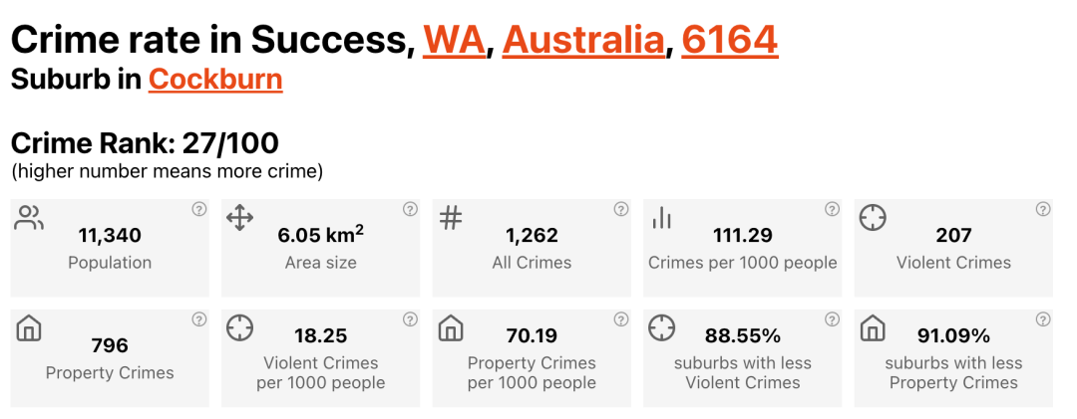Viewport: 1077px width, 419px height.
Task: Click the Population people icon
Action: (29, 218)
